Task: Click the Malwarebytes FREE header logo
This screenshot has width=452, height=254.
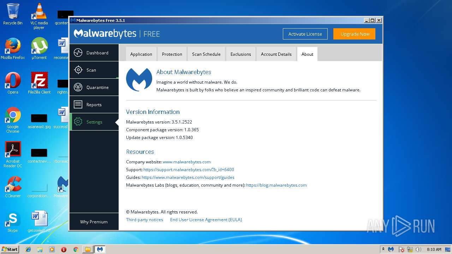Action: click(x=117, y=34)
